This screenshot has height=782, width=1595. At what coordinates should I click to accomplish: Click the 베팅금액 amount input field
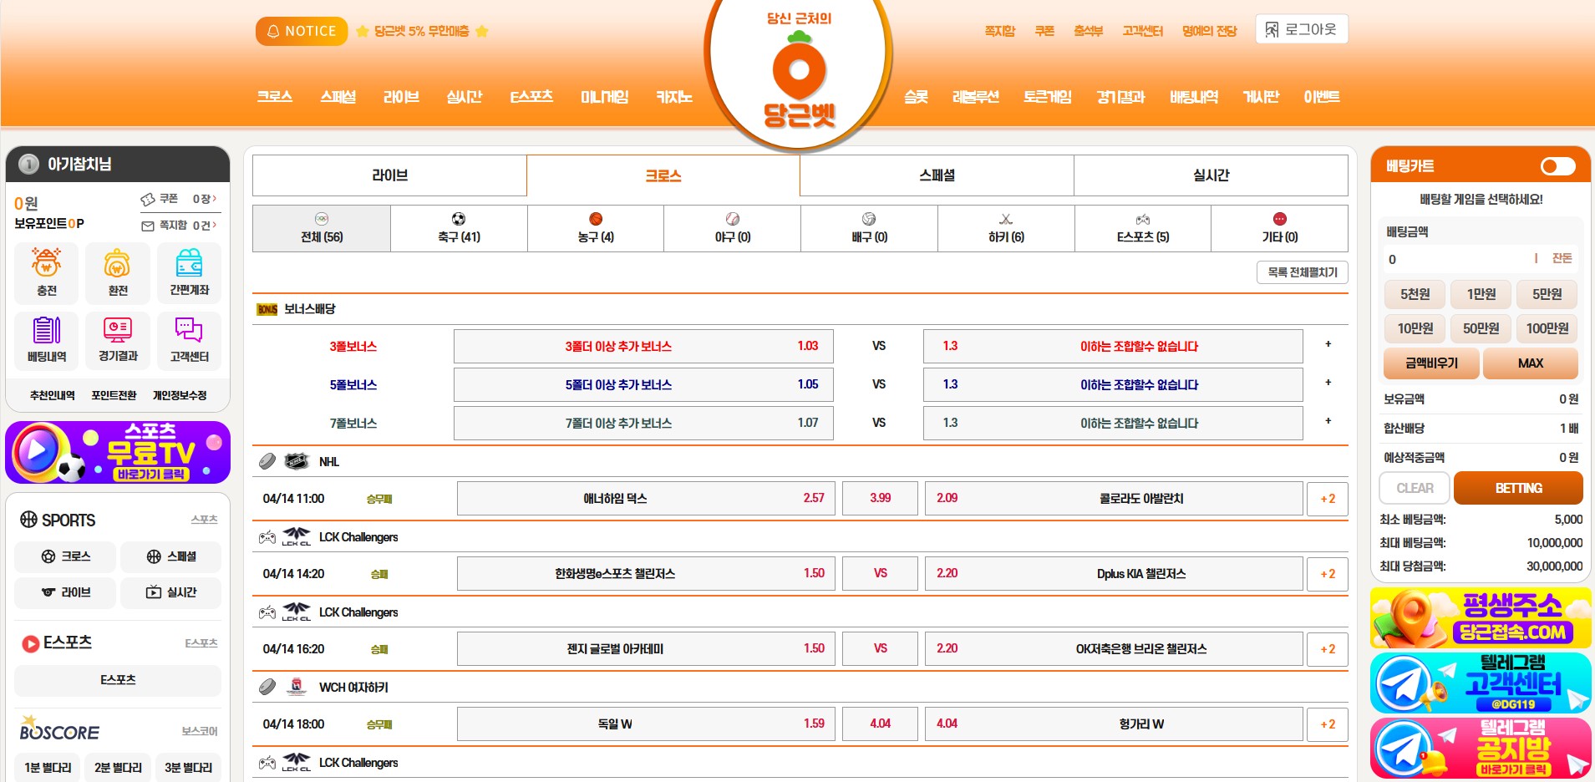[1454, 259]
